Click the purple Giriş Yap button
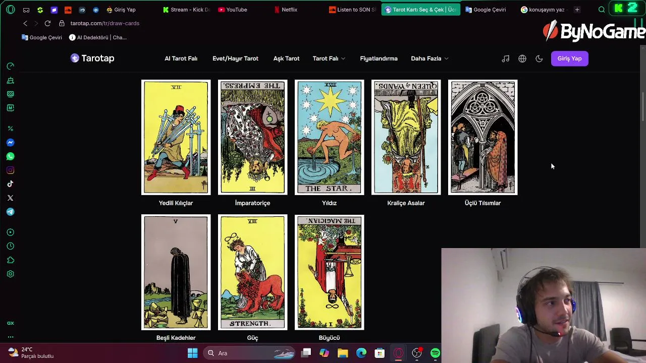 point(569,58)
